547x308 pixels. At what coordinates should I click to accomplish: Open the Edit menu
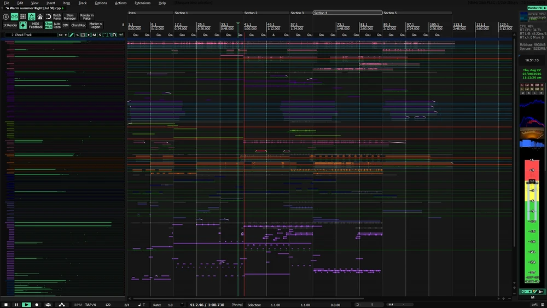pyautogui.click(x=20, y=3)
